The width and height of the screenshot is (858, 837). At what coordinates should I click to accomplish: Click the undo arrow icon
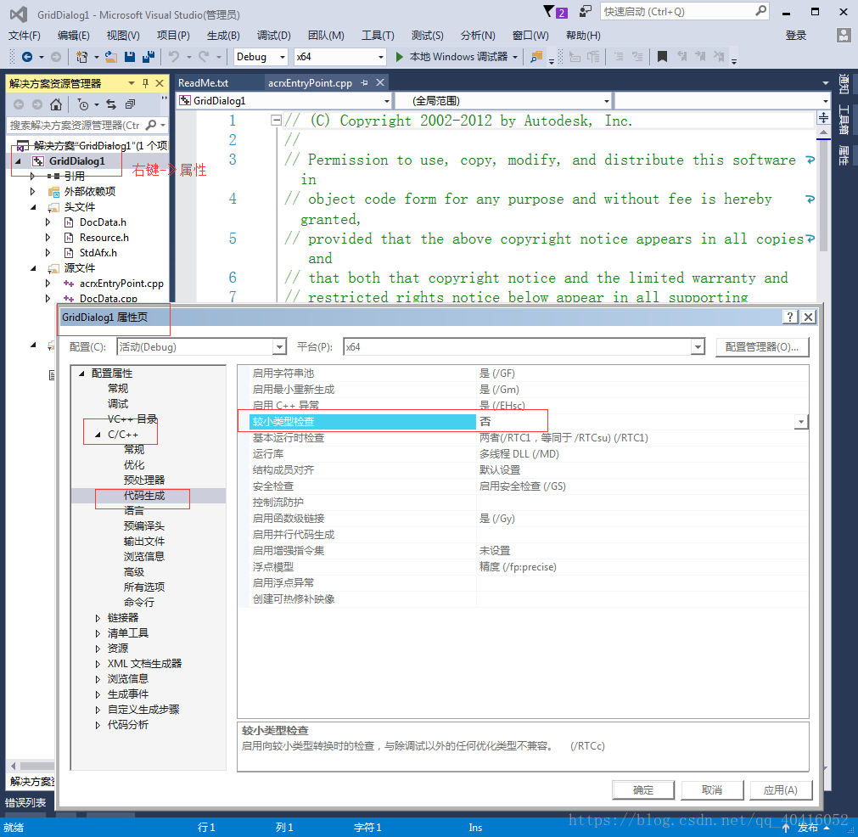[x=174, y=56]
